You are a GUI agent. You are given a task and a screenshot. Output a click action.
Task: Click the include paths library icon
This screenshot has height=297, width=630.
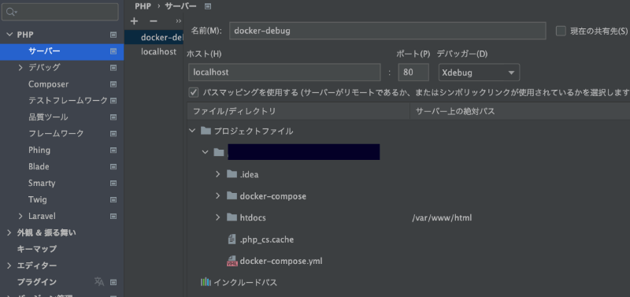pyautogui.click(x=206, y=283)
